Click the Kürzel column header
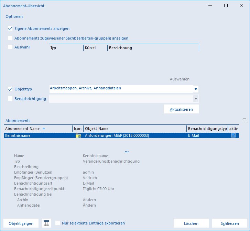The image size is (250, 231). click(95, 48)
